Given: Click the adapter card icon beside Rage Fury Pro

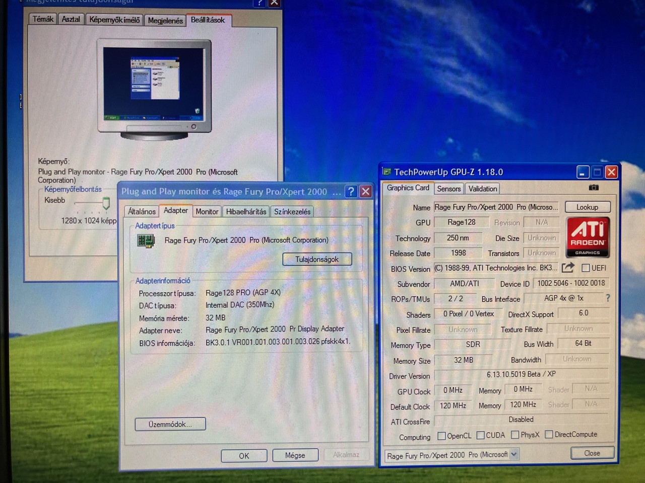Looking at the screenshot, I should coord(146,240).
